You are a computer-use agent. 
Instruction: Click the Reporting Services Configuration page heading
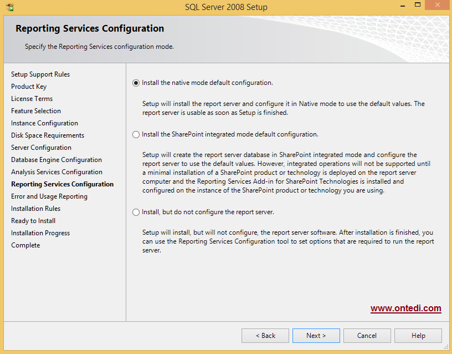pyautogui.click(x=90, y=28)
